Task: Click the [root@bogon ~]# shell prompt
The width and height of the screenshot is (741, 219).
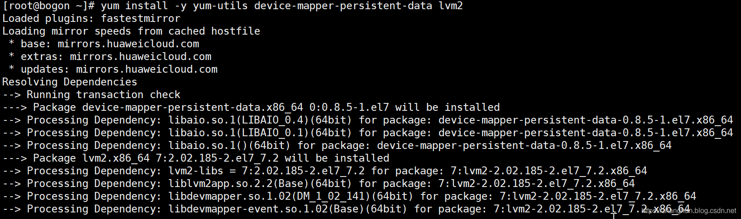Action: click(48, 6)
